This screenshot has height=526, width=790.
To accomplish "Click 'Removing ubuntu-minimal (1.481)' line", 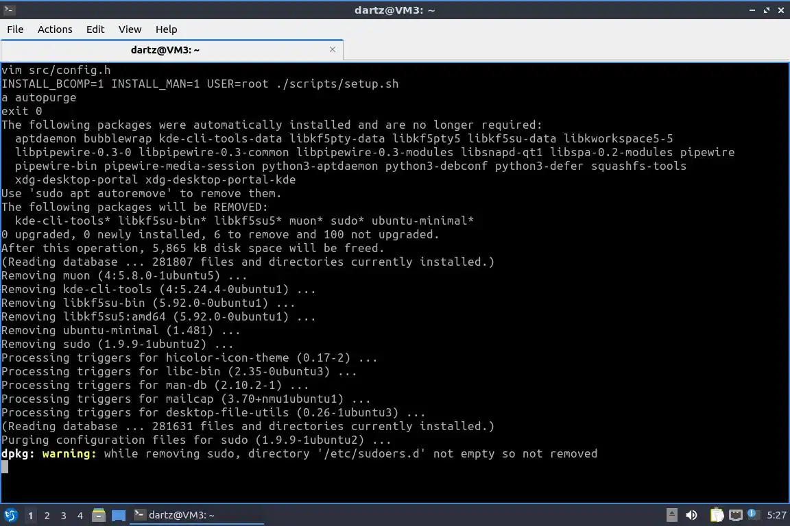I will pos(121,331).
